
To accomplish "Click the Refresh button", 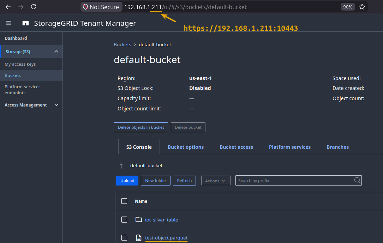I will click(x=184, y=181).
